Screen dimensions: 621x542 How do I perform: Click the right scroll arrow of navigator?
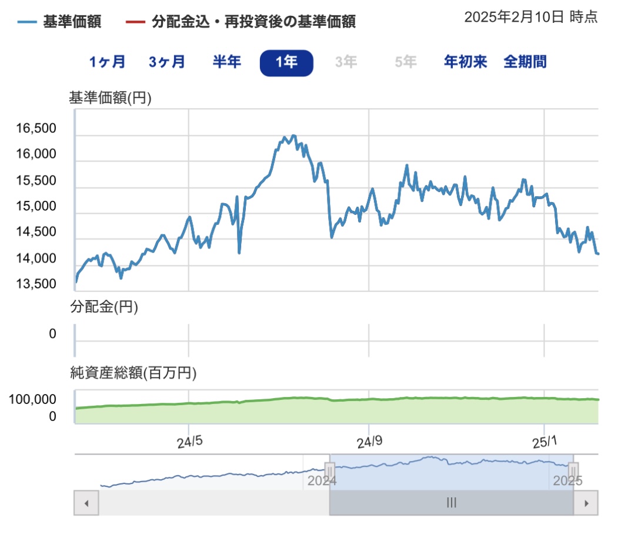click(x=586, y=503)
